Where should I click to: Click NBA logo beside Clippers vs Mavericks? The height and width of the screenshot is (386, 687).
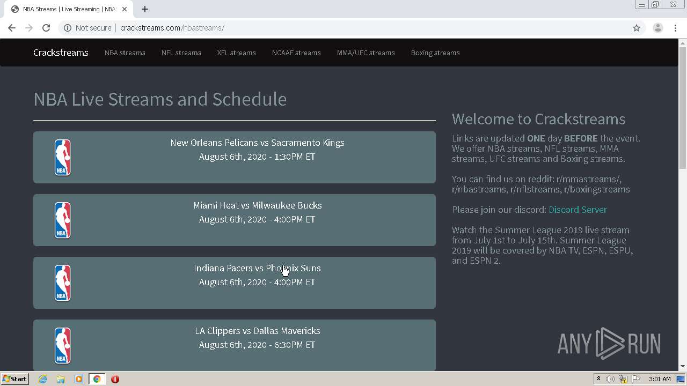click(63, 346)
